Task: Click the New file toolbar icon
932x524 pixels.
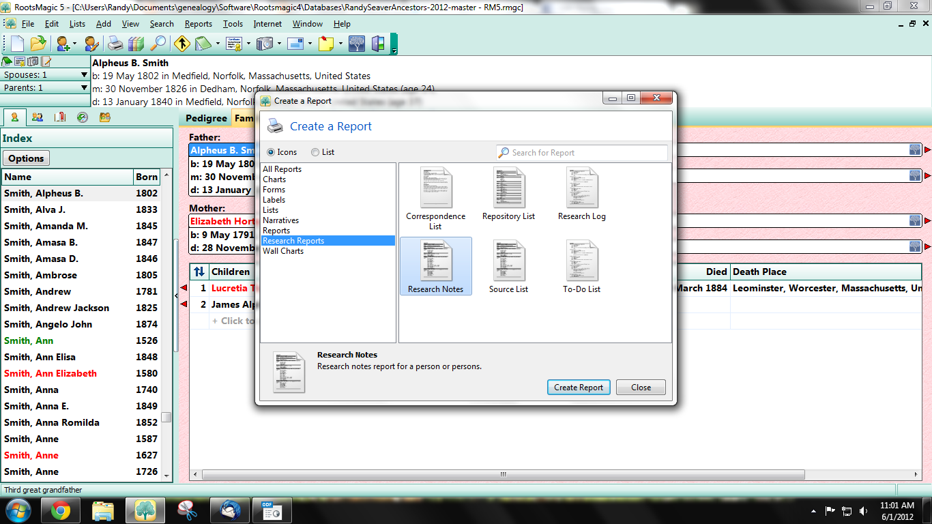Action: coord(17,44)
